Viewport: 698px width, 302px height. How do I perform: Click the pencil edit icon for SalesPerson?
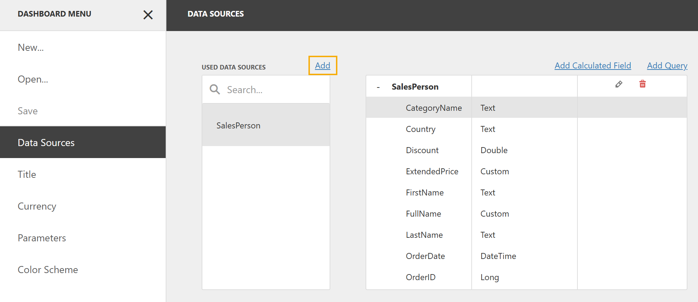point(619,84)
